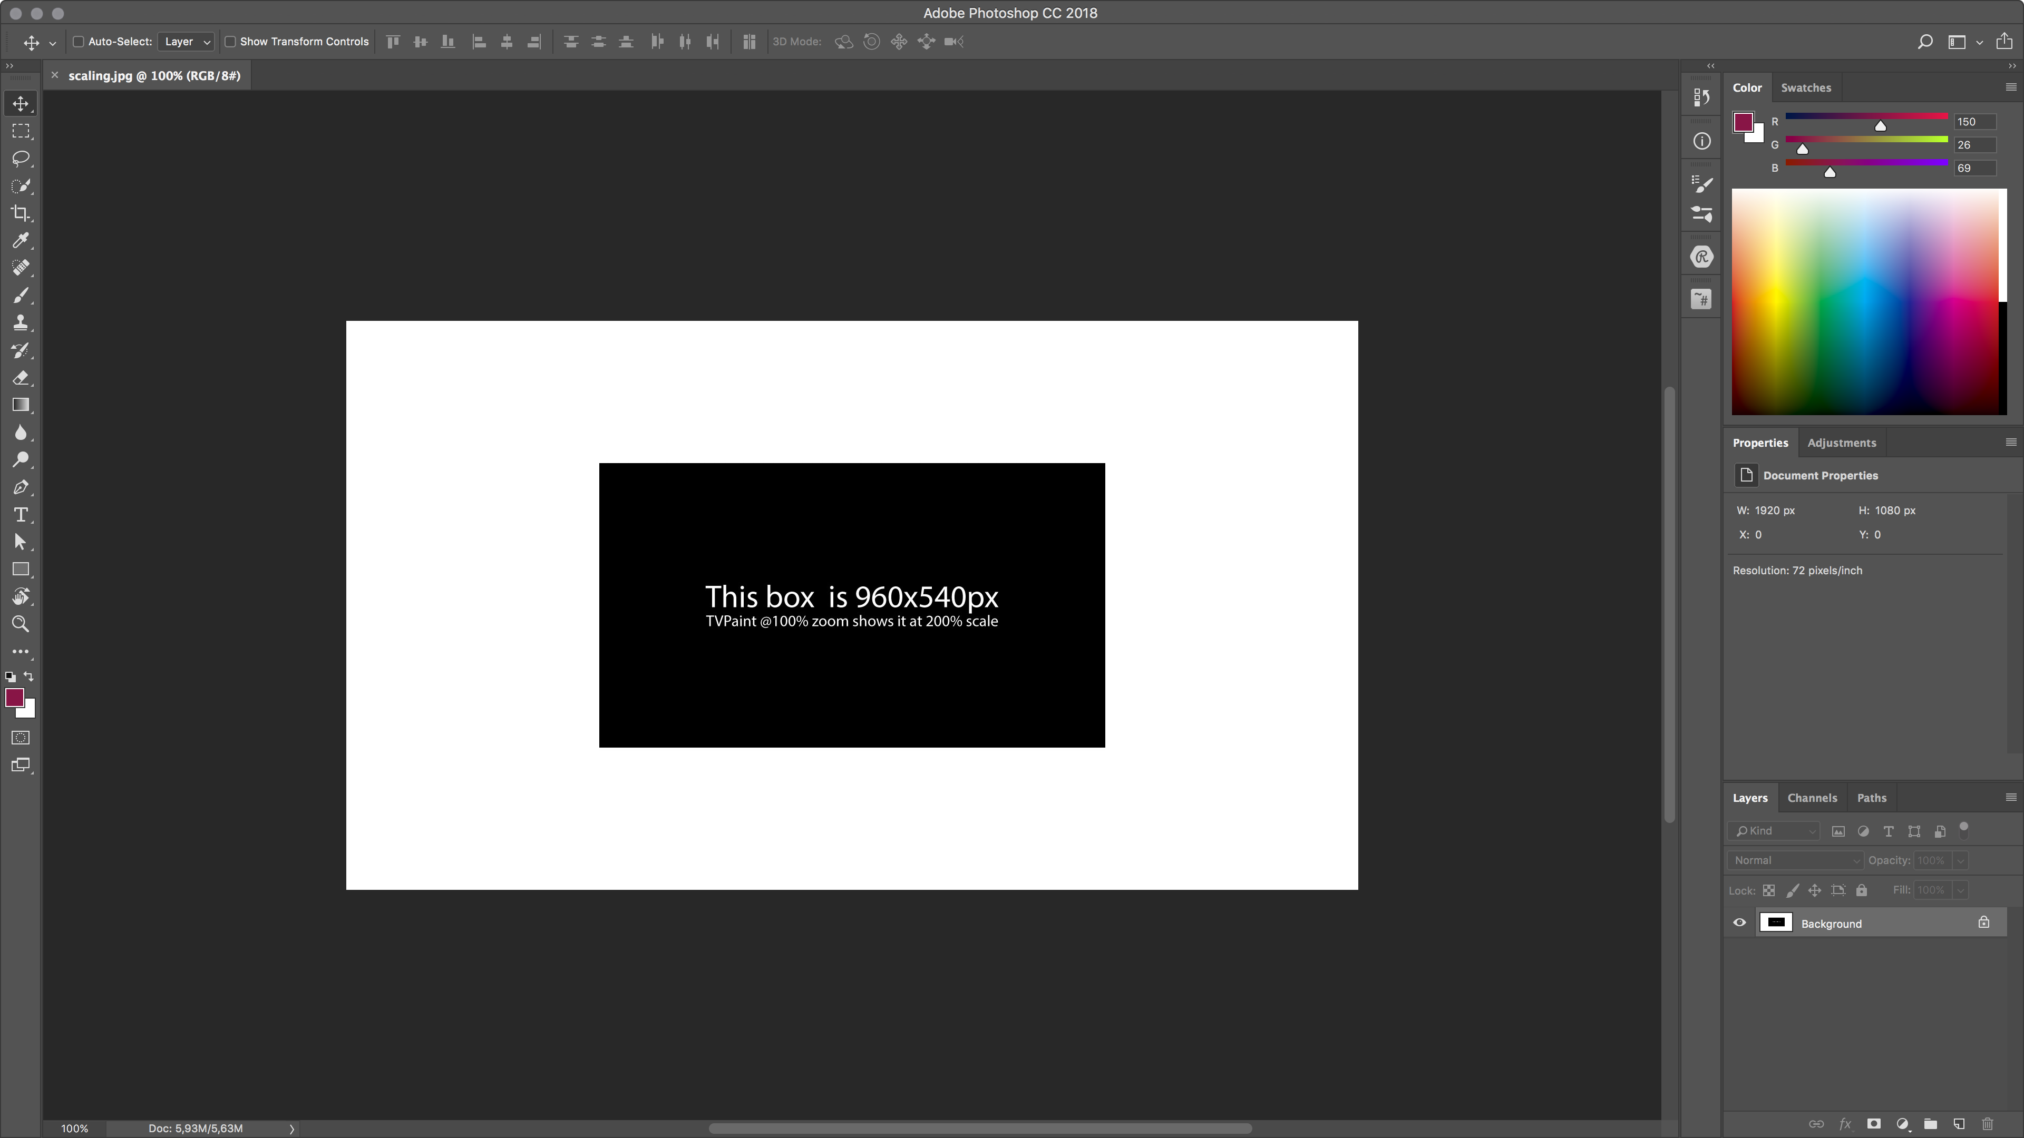The image size is (2024, 1138).
Task: Select the History Brush tool
Action: (21, 350)
